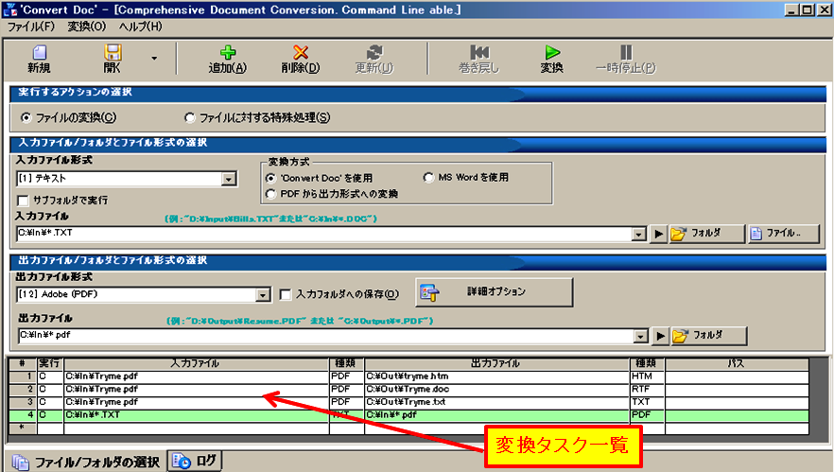Click RTF type cell in row 2
The width and height of the screenshot is (834, 472).
point(647,389)
